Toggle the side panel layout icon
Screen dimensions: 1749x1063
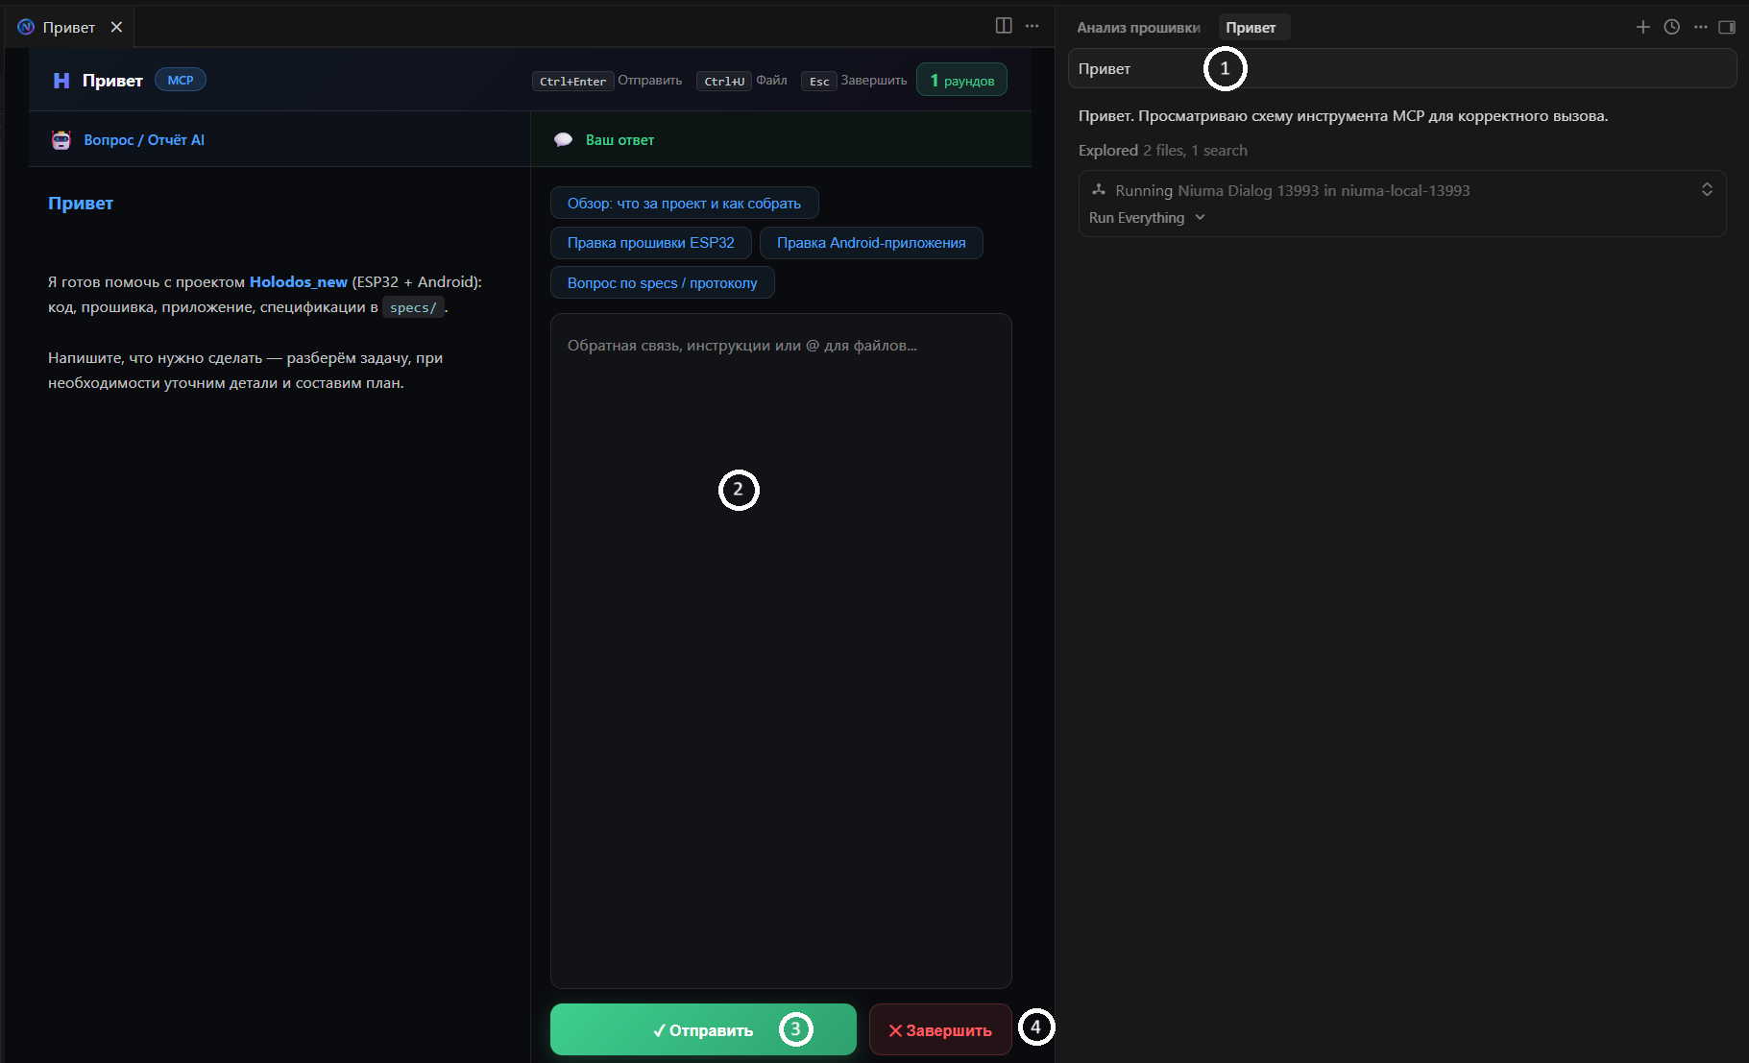(1727, 27)
